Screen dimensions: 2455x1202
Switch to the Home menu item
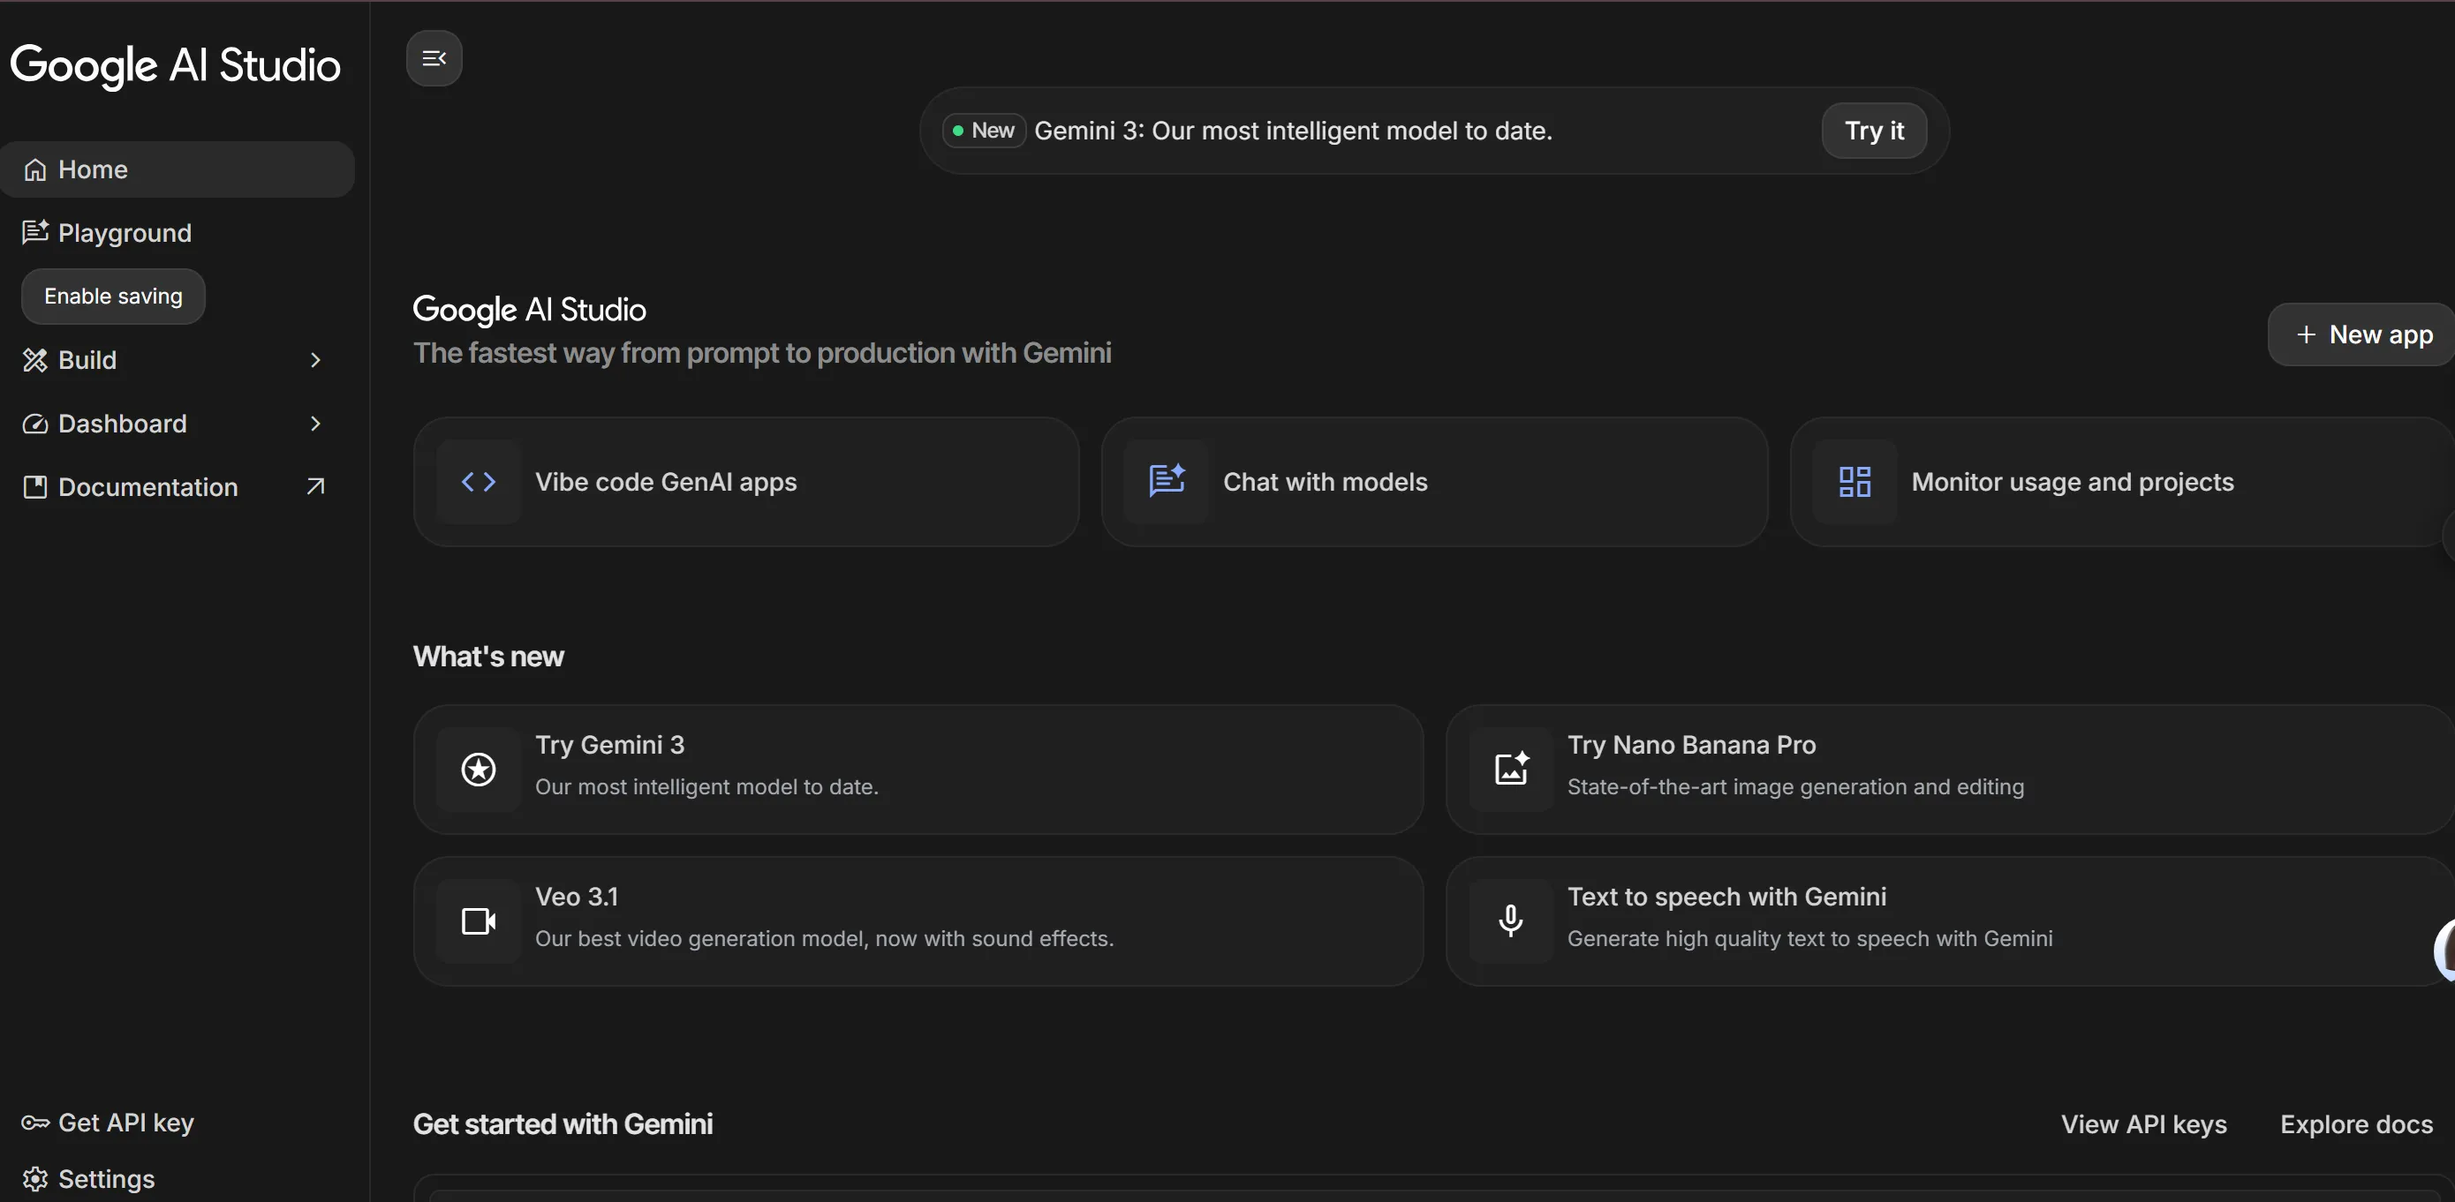(93, 169)
